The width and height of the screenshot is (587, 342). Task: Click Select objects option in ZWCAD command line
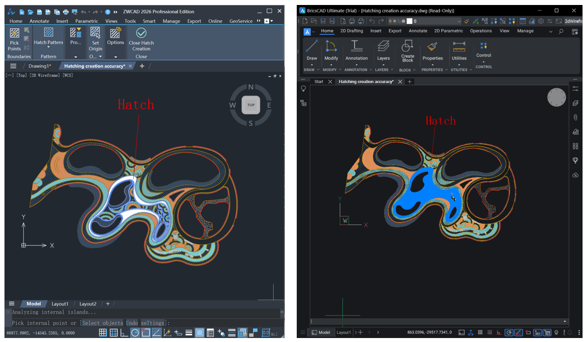[x=102, y=323]
